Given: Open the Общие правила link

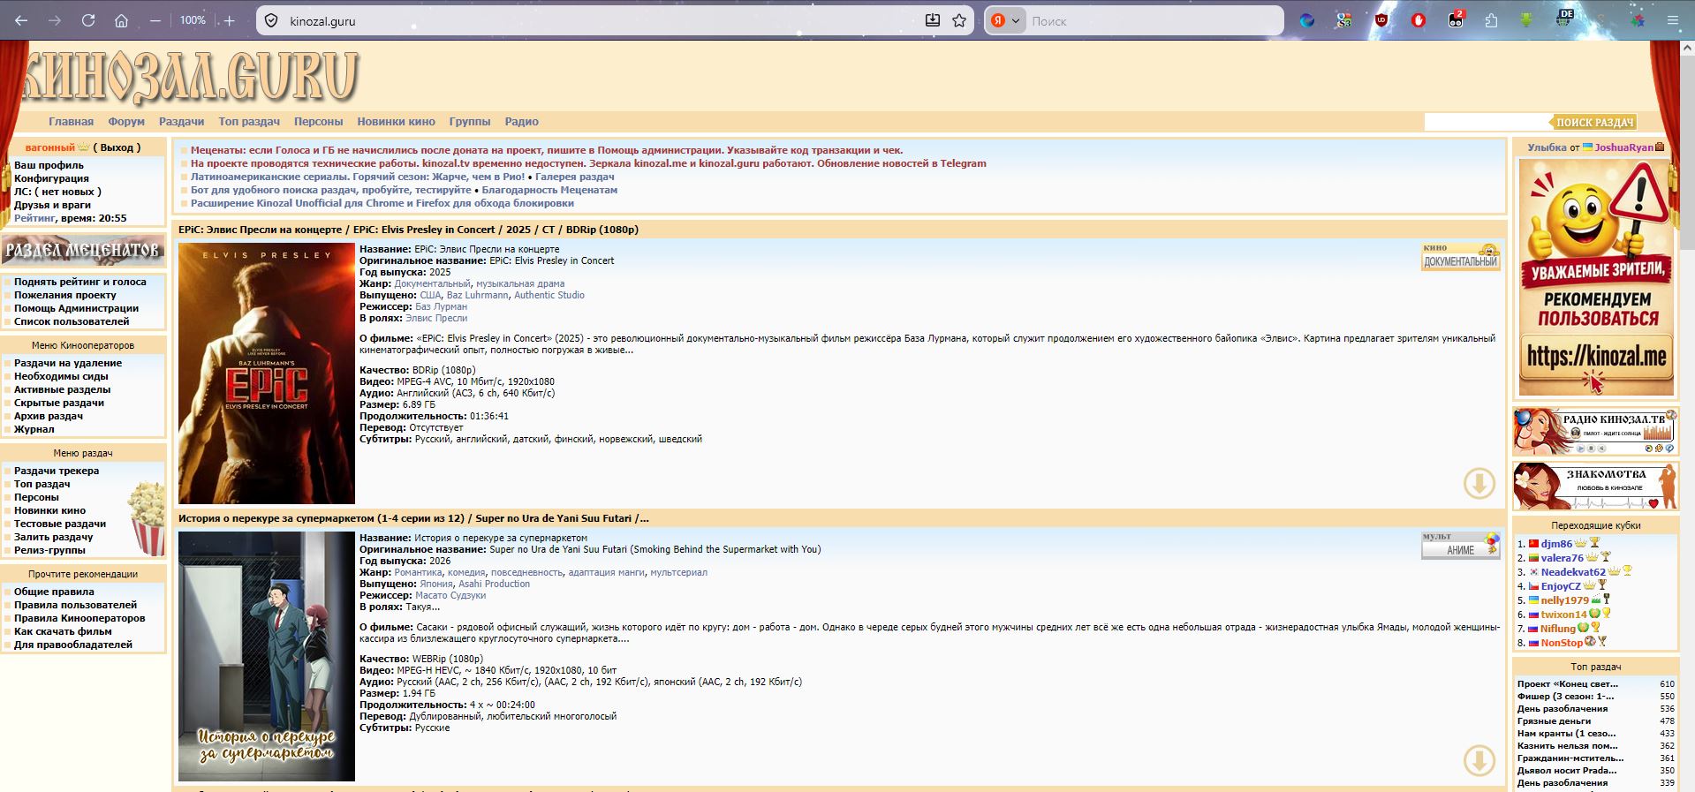Looking at the screenshot, I should (x=54, y=592).
